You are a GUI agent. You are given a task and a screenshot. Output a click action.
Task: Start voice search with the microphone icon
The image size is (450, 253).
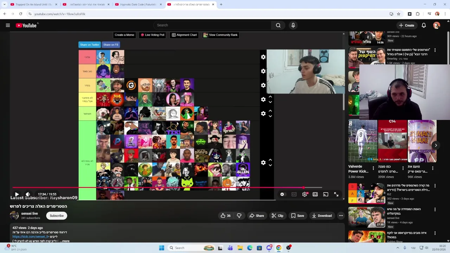click(x=293, y=25)
